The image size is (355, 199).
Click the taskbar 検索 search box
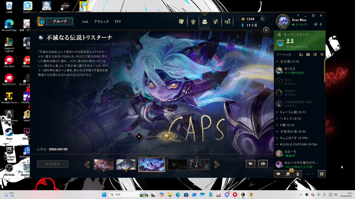click(x=129, y=195)
